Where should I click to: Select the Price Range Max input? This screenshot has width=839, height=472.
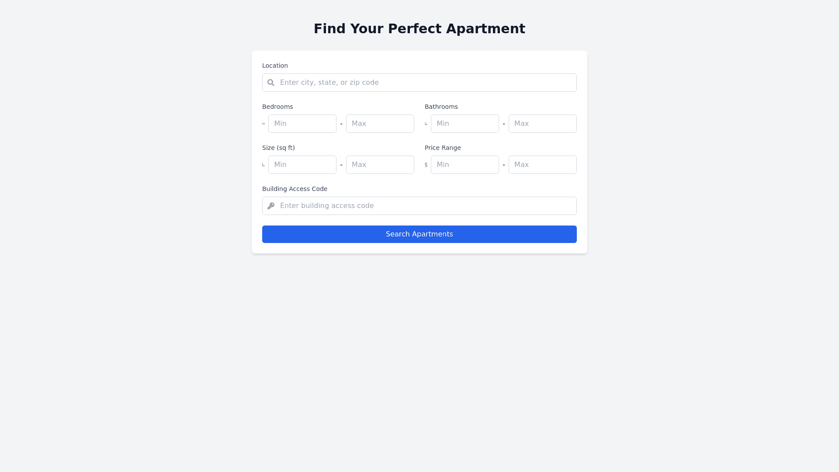pos(543,165)
